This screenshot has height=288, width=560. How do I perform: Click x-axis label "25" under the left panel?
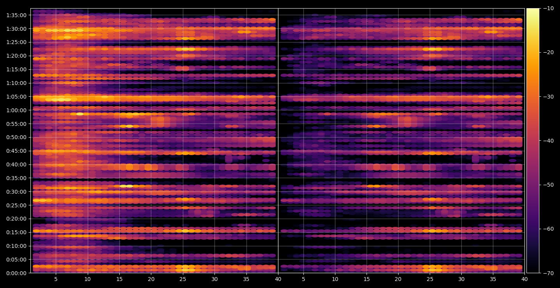tap(183, 279)
